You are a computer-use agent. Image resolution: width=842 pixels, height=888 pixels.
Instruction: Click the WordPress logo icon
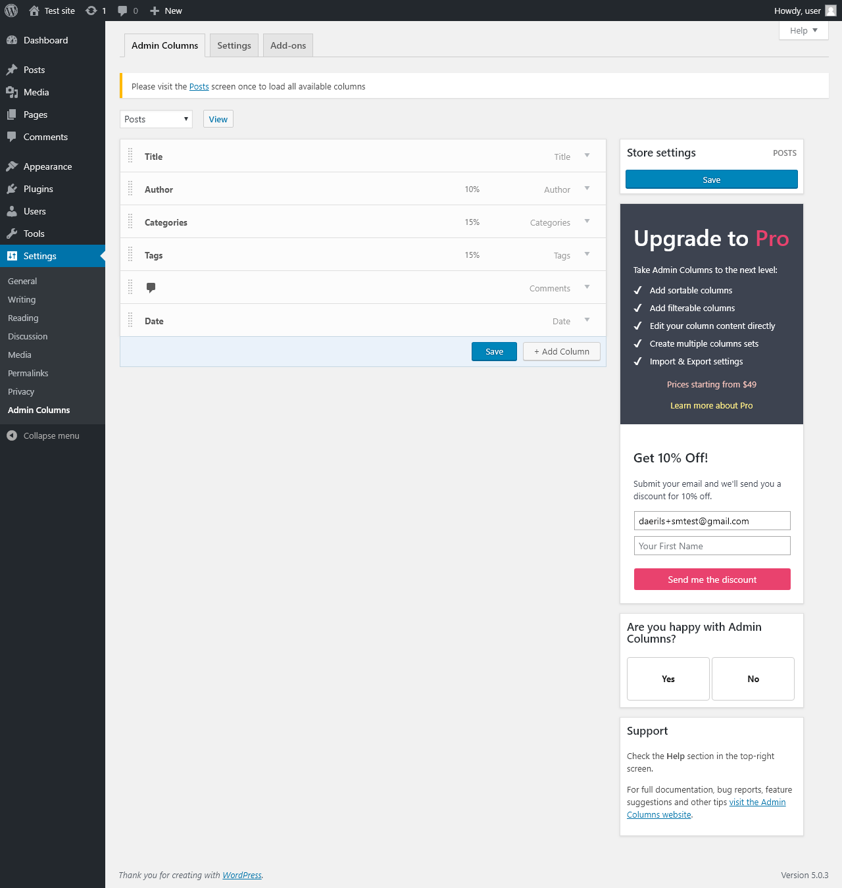[x=11, y=11]
